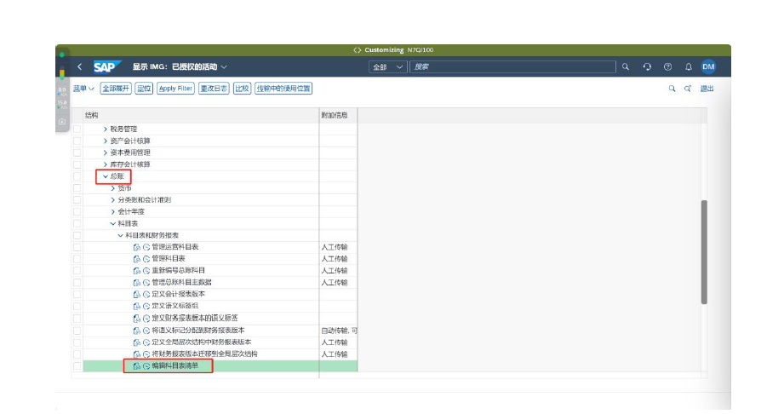Viewport: 784px width, 414px height.
Task: Click the DM user avatar
Action: point(708,66)
